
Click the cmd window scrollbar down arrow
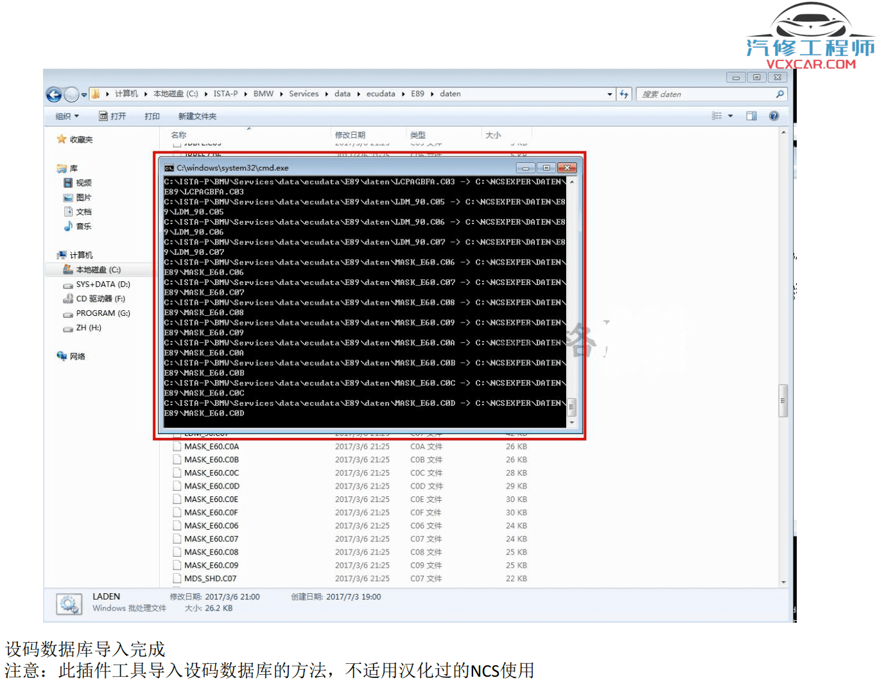click(571, 422)
